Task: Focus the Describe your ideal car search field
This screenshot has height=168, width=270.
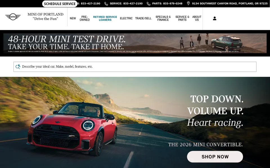Action: coord(135,67)
